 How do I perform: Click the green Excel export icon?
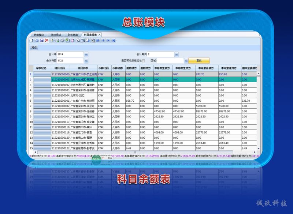pos(67,41)
